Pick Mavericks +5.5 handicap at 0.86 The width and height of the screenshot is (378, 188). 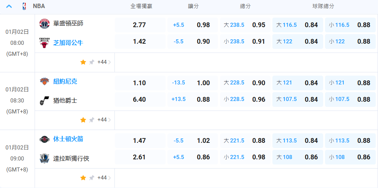192,157
